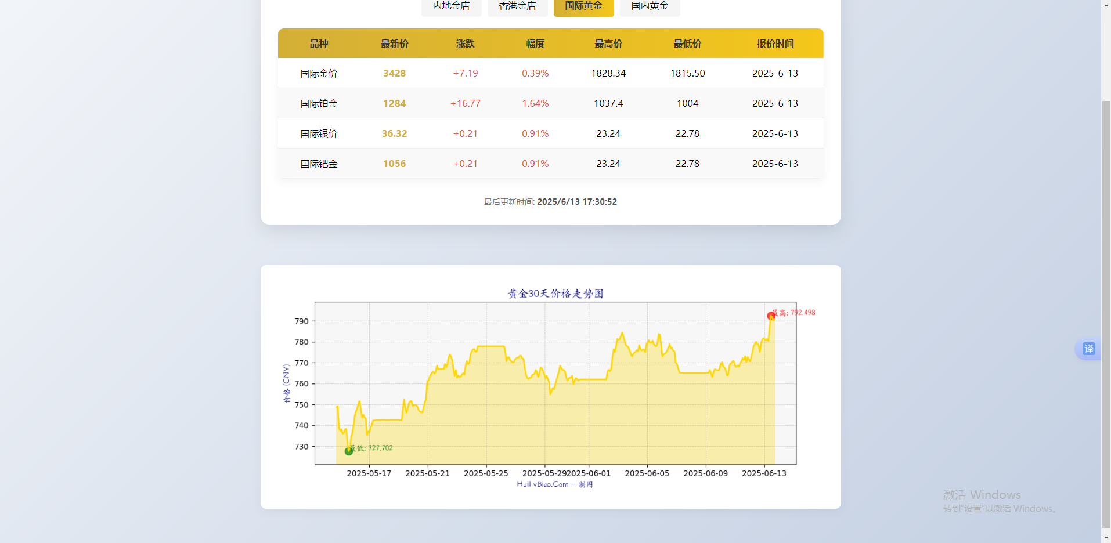1111x543 pixels.
Task: Click the 最新价 column header
Action: coord(394,43)
